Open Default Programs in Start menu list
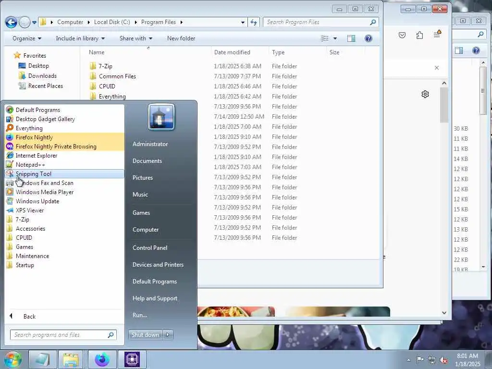Image resolution: width=492 pixels, height=369 pixels. pos(64,110)
